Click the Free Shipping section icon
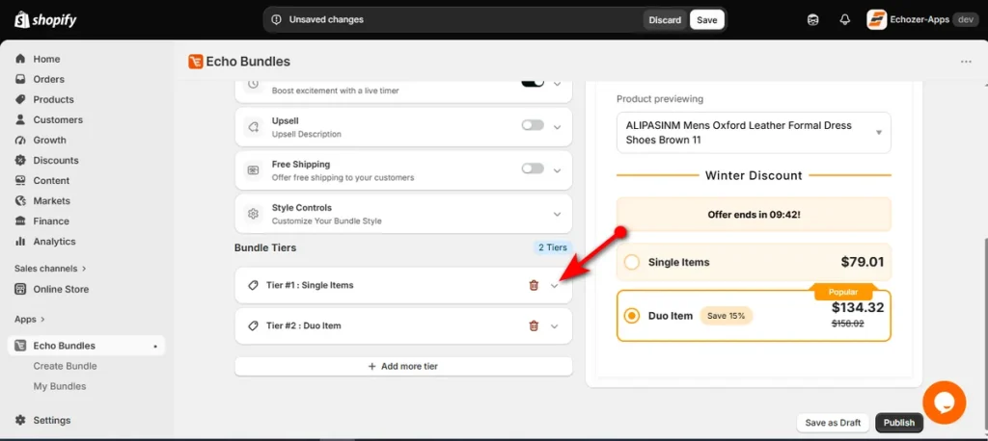This screenshot has height=441, width=988. pos(254,170)
